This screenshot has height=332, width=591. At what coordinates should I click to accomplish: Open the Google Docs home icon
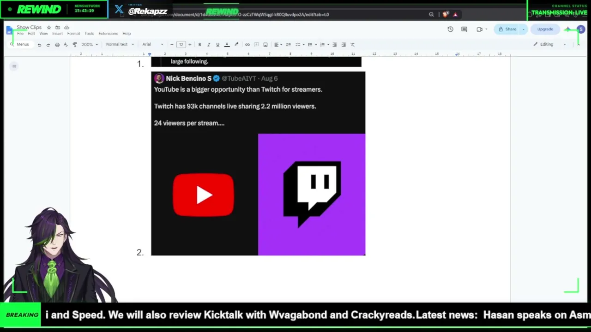click(9, 30)
